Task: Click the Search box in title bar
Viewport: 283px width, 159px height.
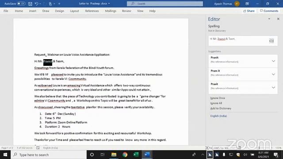Action: [165, 4]
